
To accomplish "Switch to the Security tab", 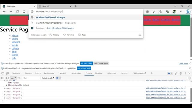I will pyautogui.click(x=124, y=73).
